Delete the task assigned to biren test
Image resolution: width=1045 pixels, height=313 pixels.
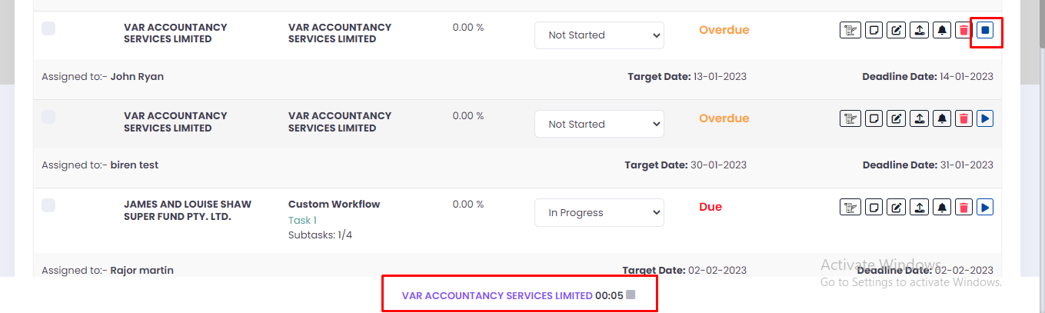pyautogui.click(x=963, y=118)
